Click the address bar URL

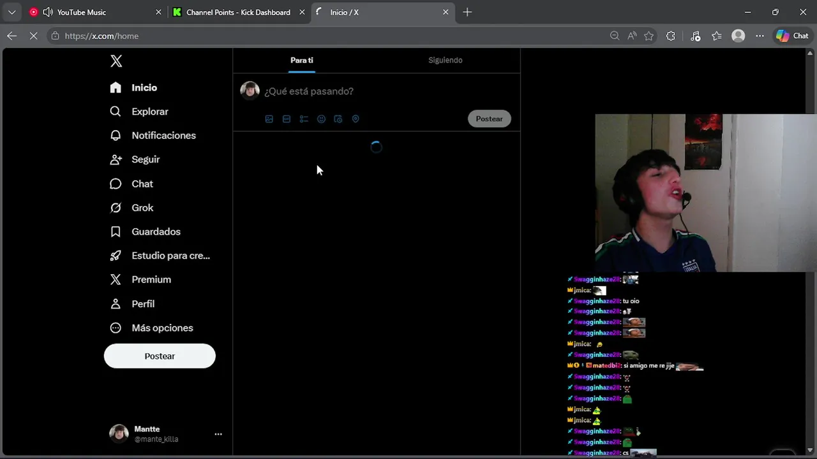(x=102, y=36)
